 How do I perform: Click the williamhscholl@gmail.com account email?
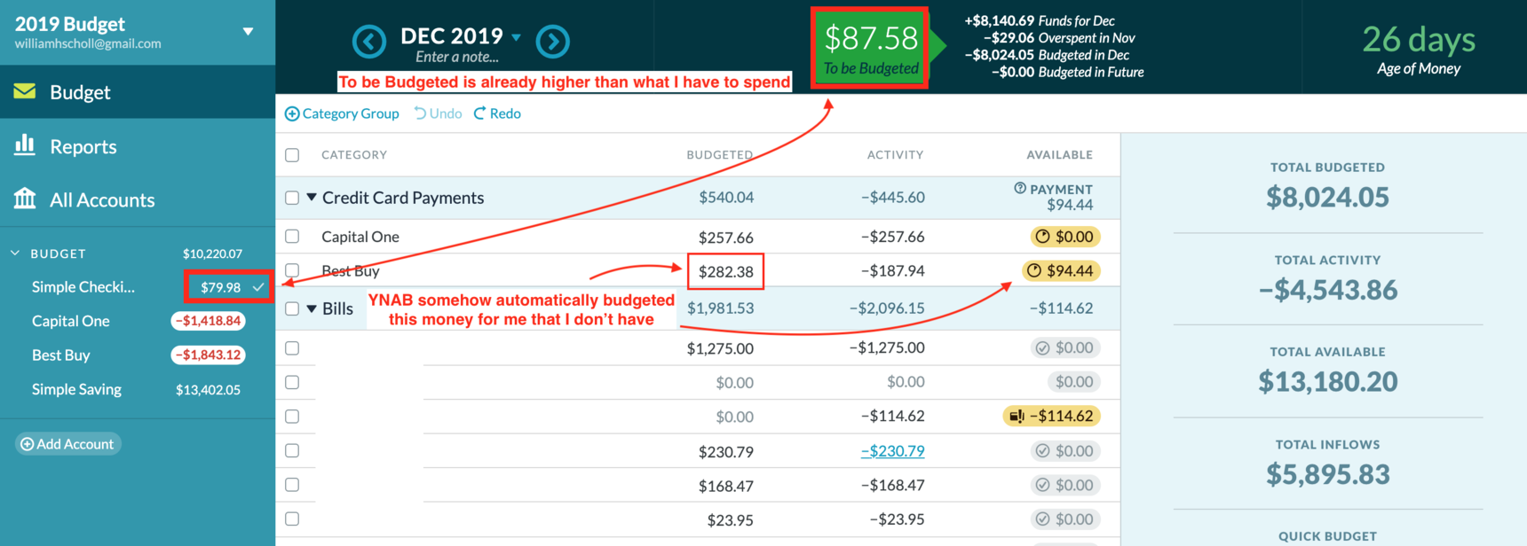pos(88,43)
